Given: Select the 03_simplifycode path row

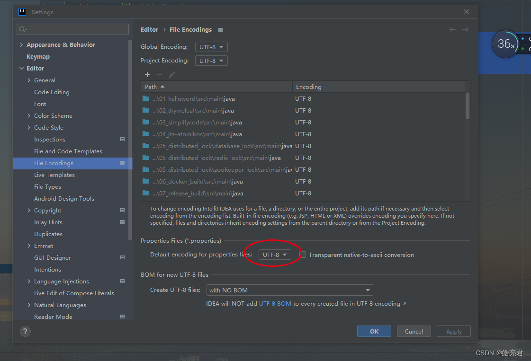Looking at the screenshot, I should pos(304,122).
